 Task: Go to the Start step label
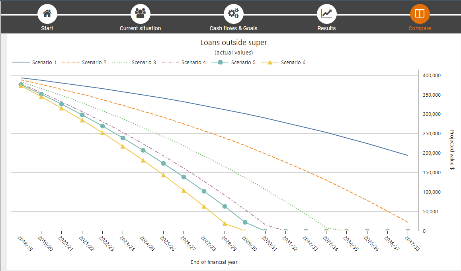coord(47,28)
